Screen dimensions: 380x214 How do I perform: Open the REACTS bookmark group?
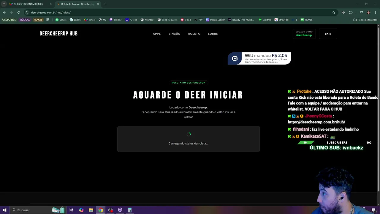[38, 20]
